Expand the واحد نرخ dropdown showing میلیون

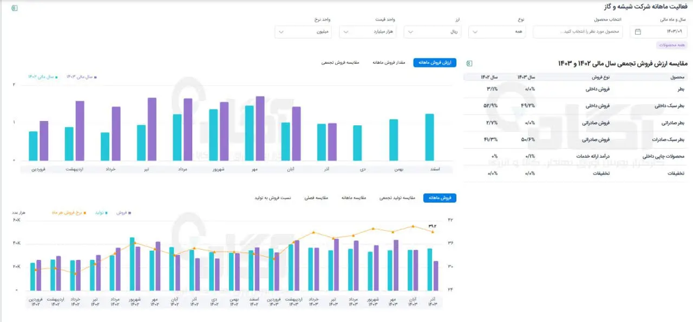304,32
